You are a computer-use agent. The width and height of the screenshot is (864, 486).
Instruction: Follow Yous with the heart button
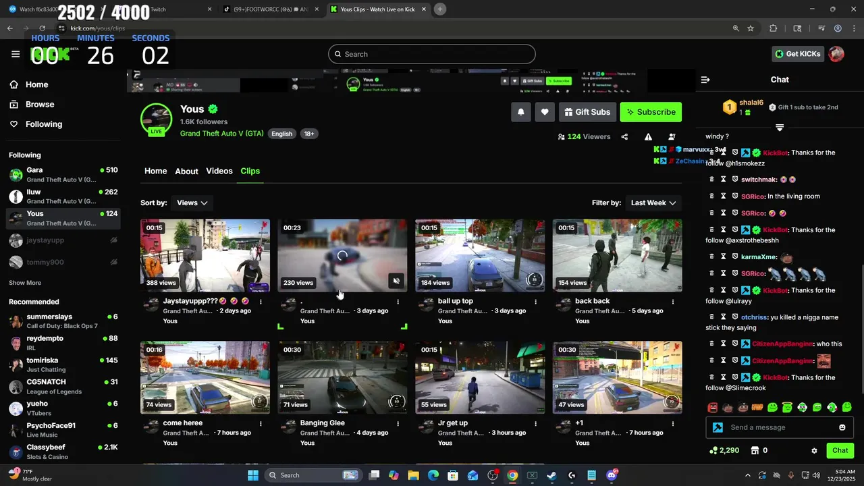[x=545, y=112]
